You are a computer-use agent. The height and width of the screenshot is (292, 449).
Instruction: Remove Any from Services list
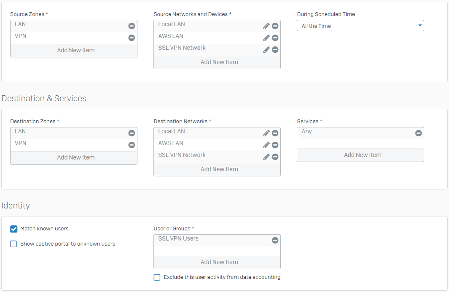point(418,133)
